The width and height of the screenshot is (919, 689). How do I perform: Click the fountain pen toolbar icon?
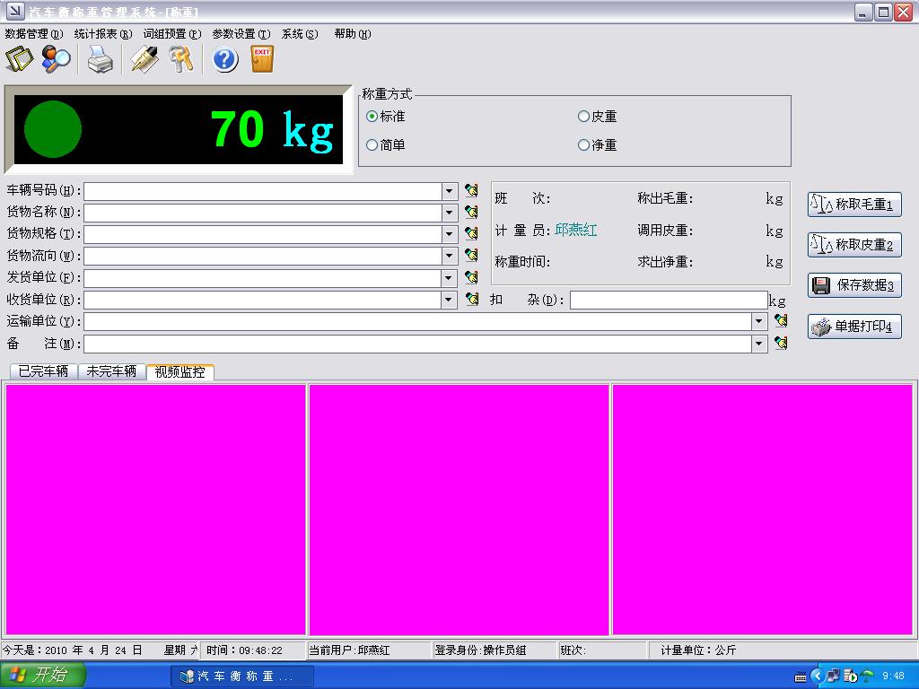(x=144, y=60)
